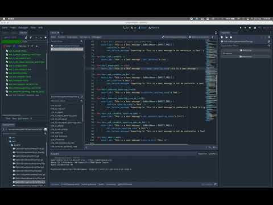Switch to the 2D workspace
273x205 pixels.
(126, 28)
